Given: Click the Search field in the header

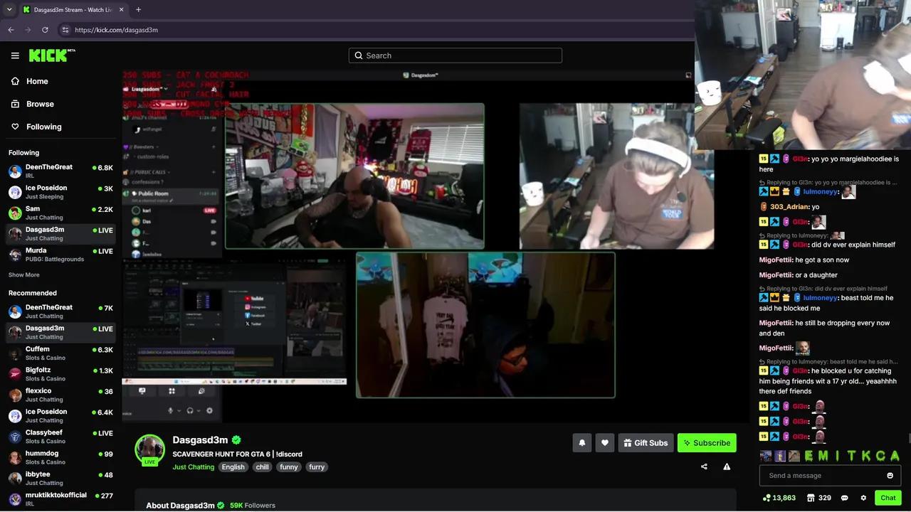Looking at the screenshot, I should click(x=455, y=55).
